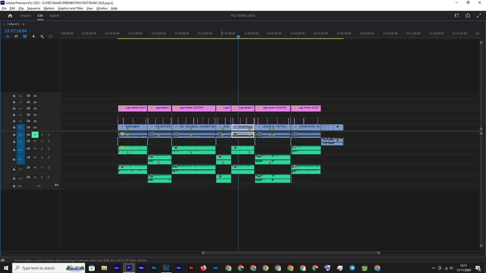Solo audio track A2

42,142
